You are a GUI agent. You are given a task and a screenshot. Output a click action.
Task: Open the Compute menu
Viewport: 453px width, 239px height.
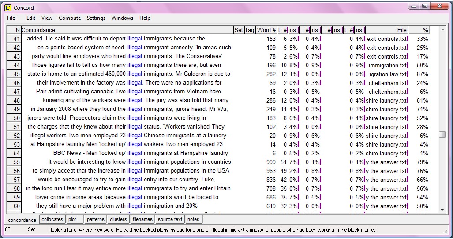[70, 18]
